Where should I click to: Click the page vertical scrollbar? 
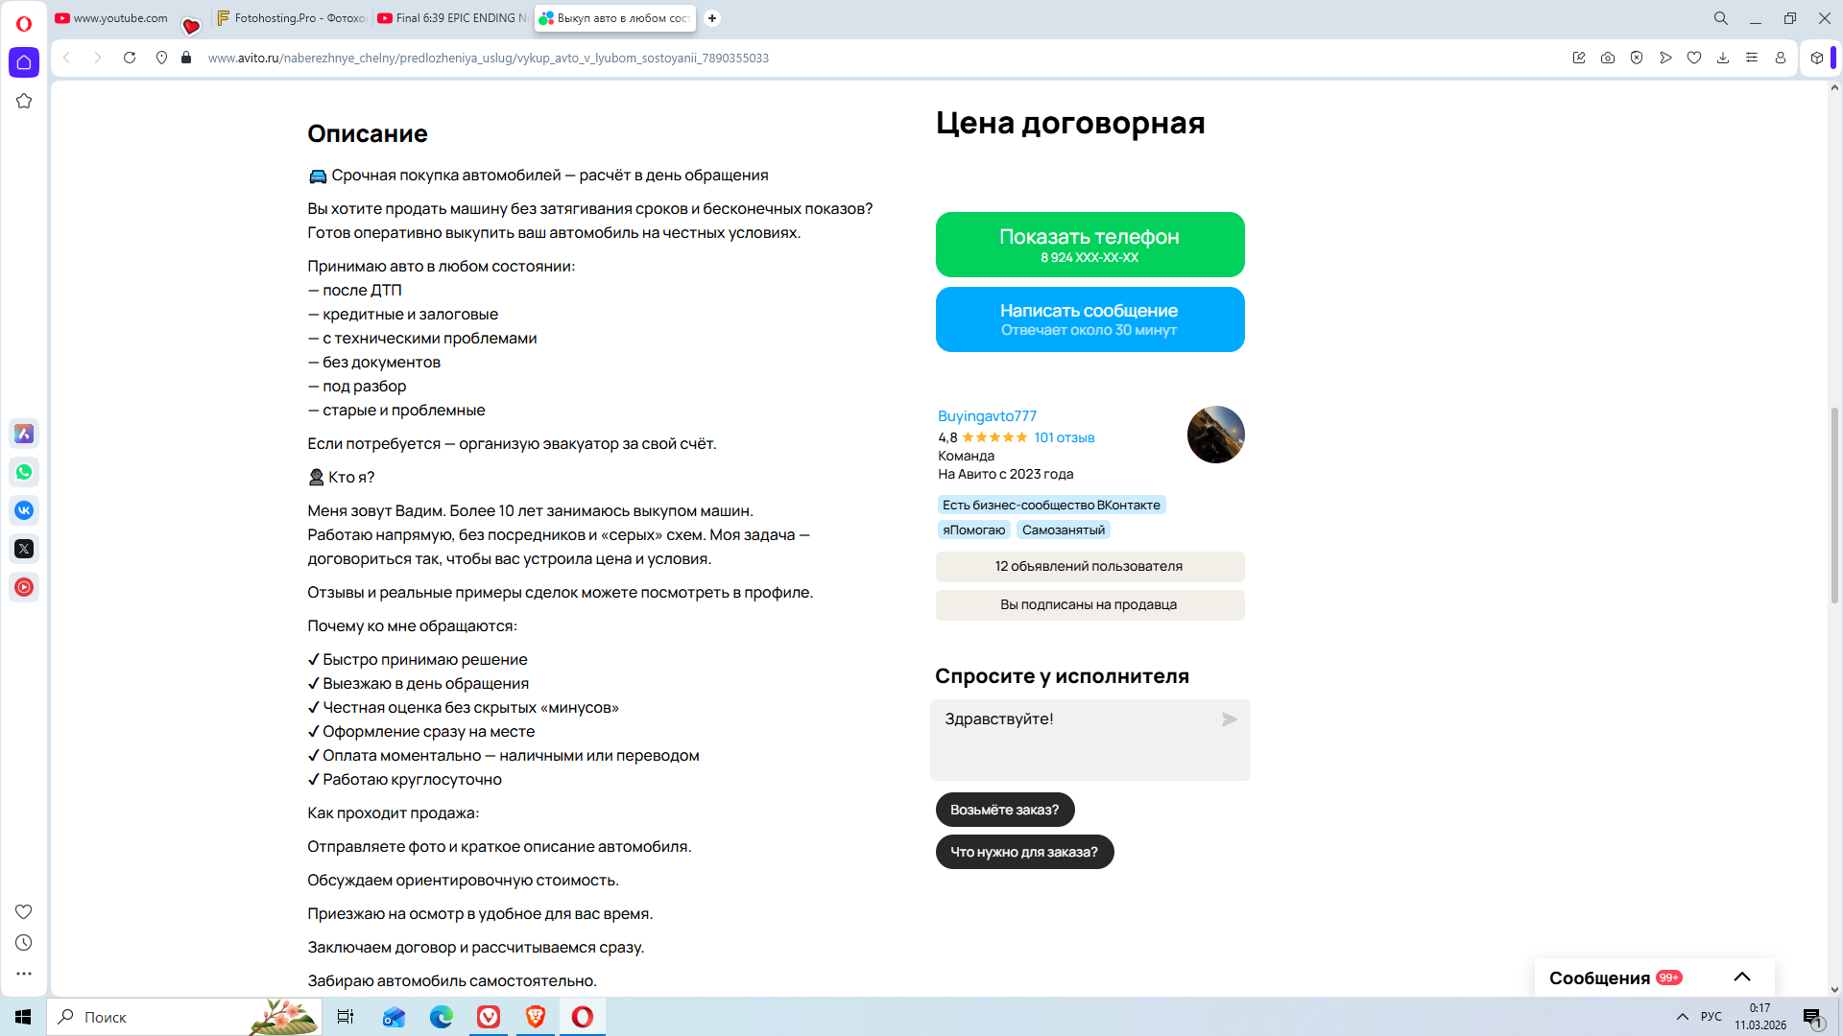pos(1834,506)
